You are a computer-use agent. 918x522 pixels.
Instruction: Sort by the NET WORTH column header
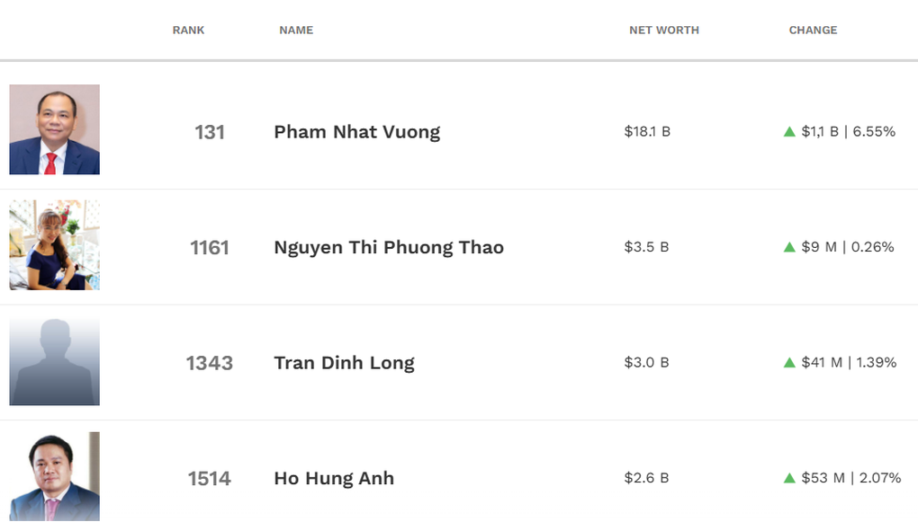[x=664, y=31]
